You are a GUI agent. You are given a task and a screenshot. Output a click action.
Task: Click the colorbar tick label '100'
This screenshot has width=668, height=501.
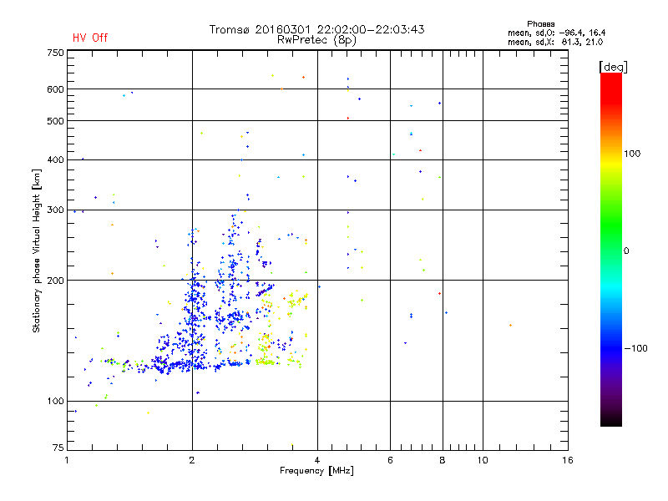tap(632, 154)
